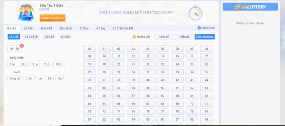Select number 84 in the grid
Image resolution: width=285 pixels, height=126 pixels.
133,119
